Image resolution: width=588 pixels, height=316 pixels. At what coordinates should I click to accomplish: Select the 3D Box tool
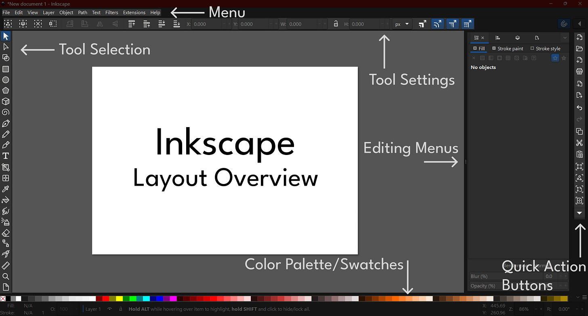(6, 101)
